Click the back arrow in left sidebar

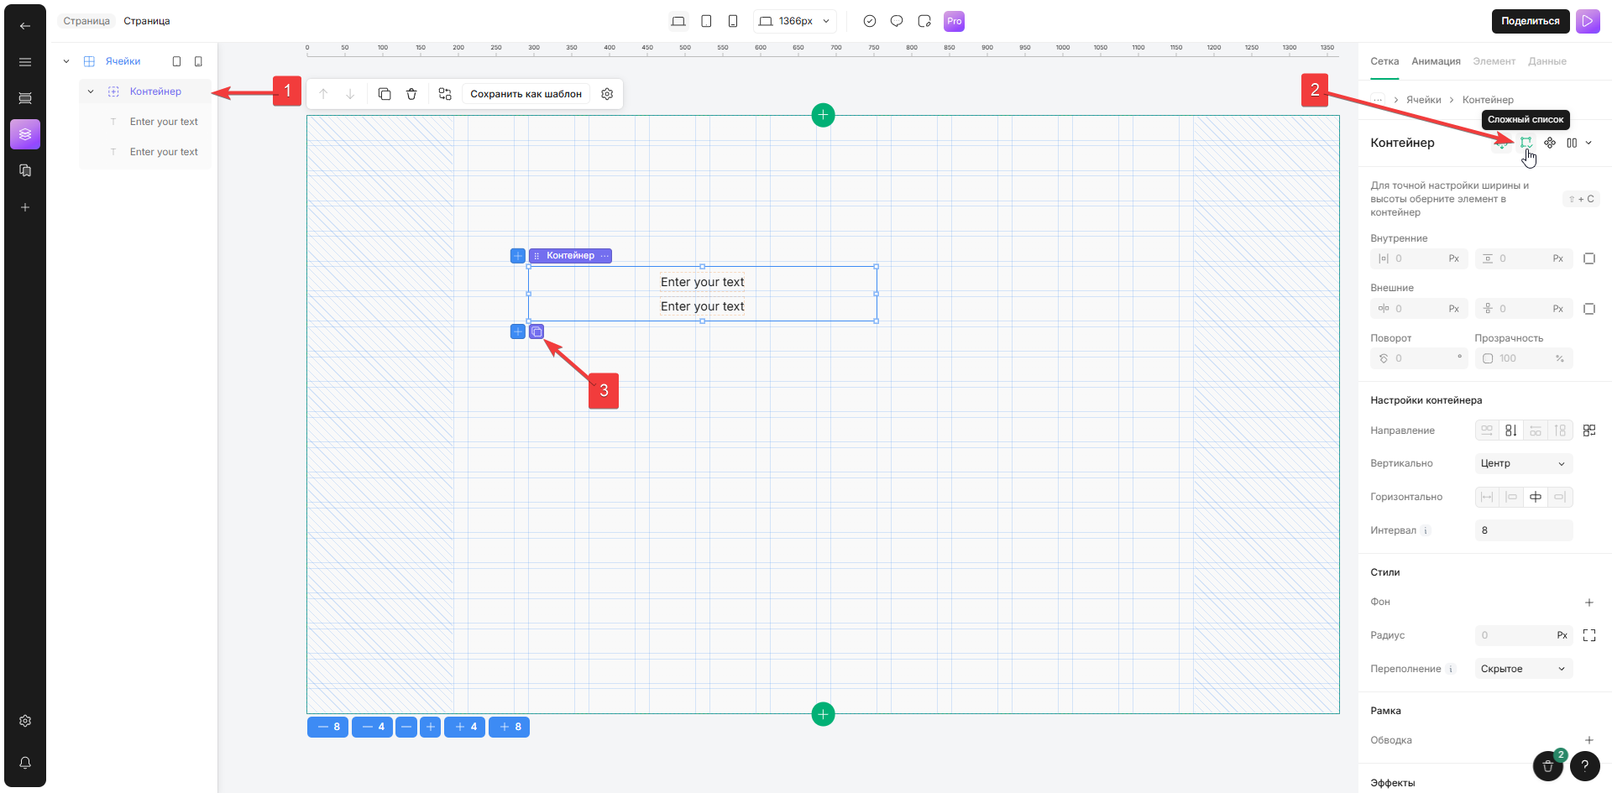(x=25, y=26)
